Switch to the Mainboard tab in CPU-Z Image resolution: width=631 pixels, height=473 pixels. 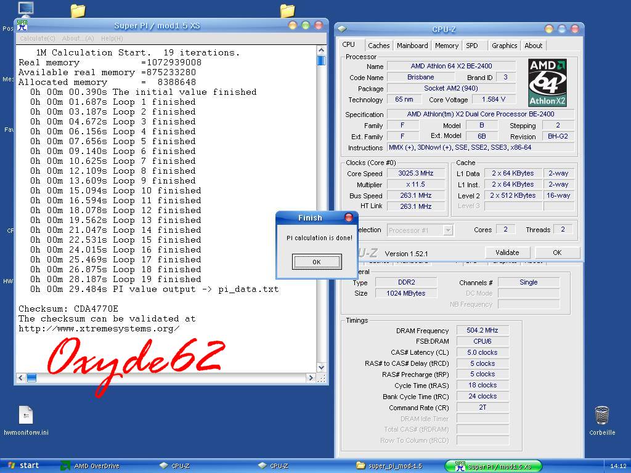point(412,46)
